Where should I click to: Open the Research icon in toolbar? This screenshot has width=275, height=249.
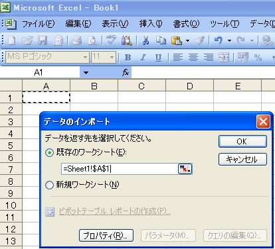click(x=127, y=40)
